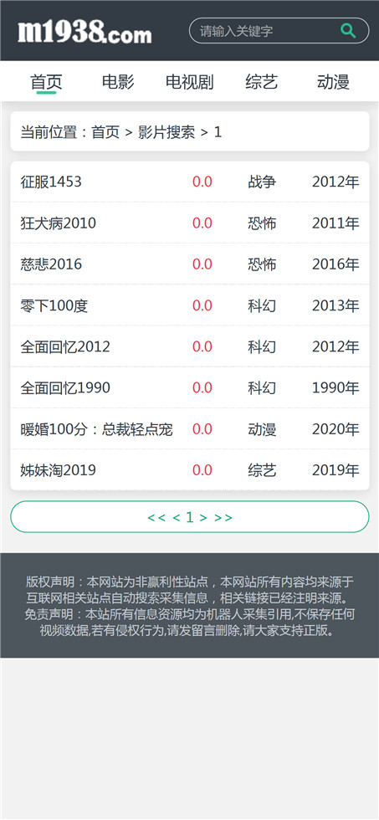Click the green search magnifier icon
Image resolution: width=379 pixels, height=820 pixels.
pyautogui.click(x=348, y=31)
